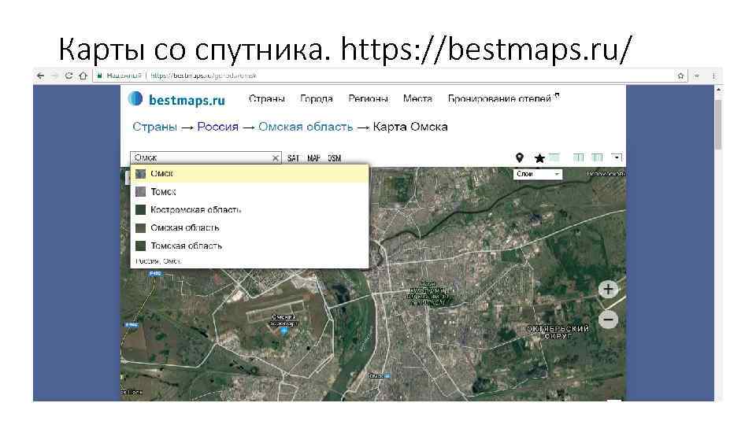
Task: Reload the page with the refresh icon
Action: [69, 76]
